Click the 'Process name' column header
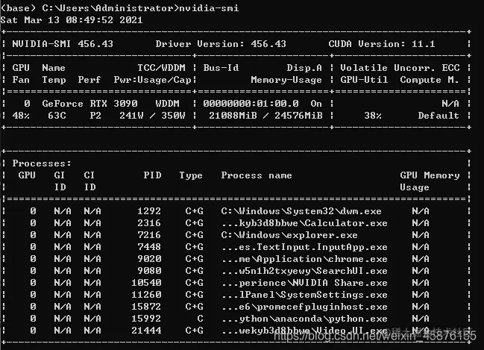This screenshot has width=484, height=350. click(x=257, y=175)
